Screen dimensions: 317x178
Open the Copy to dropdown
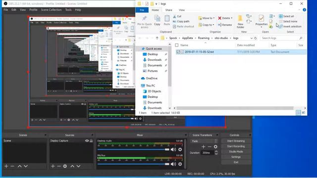(206, 25)
